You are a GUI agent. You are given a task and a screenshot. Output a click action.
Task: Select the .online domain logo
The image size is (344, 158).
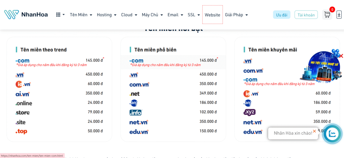point(24,103)
